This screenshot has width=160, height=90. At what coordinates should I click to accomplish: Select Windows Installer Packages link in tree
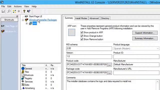point(43,20)
